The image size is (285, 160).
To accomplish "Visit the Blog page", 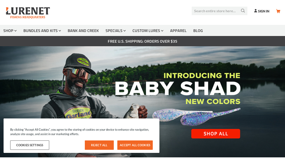I will (x=198, y=31).
